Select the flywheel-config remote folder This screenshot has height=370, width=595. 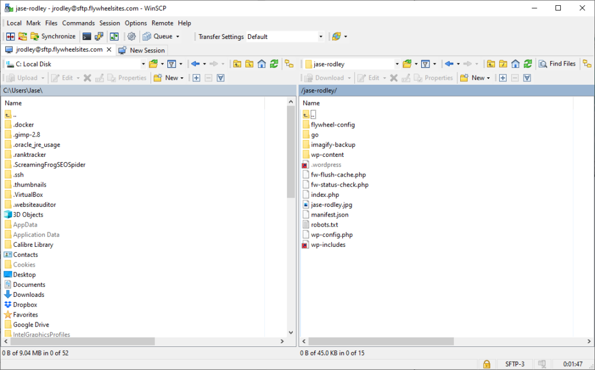329,125
